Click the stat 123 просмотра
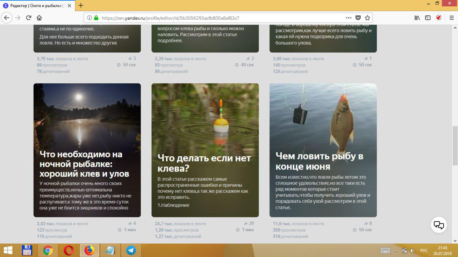Viewport: 458px width, 257px height. pyautogui.click(x=52, y=230)
